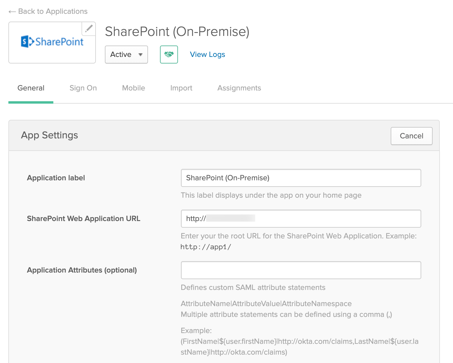Cancel editing App Settings
Screen dimensions: 453x363
point(411,136)
